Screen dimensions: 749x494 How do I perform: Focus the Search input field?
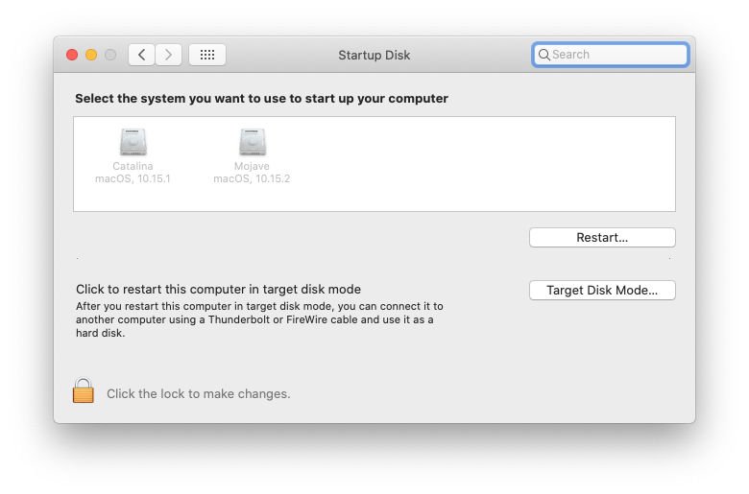point(611,55)
